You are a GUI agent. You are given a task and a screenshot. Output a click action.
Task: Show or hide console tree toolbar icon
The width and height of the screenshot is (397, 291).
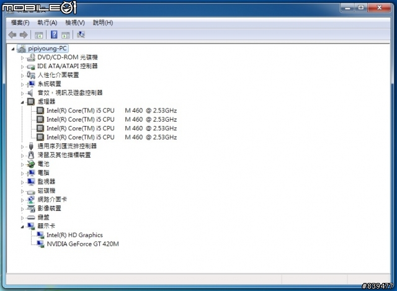[38, 35]
